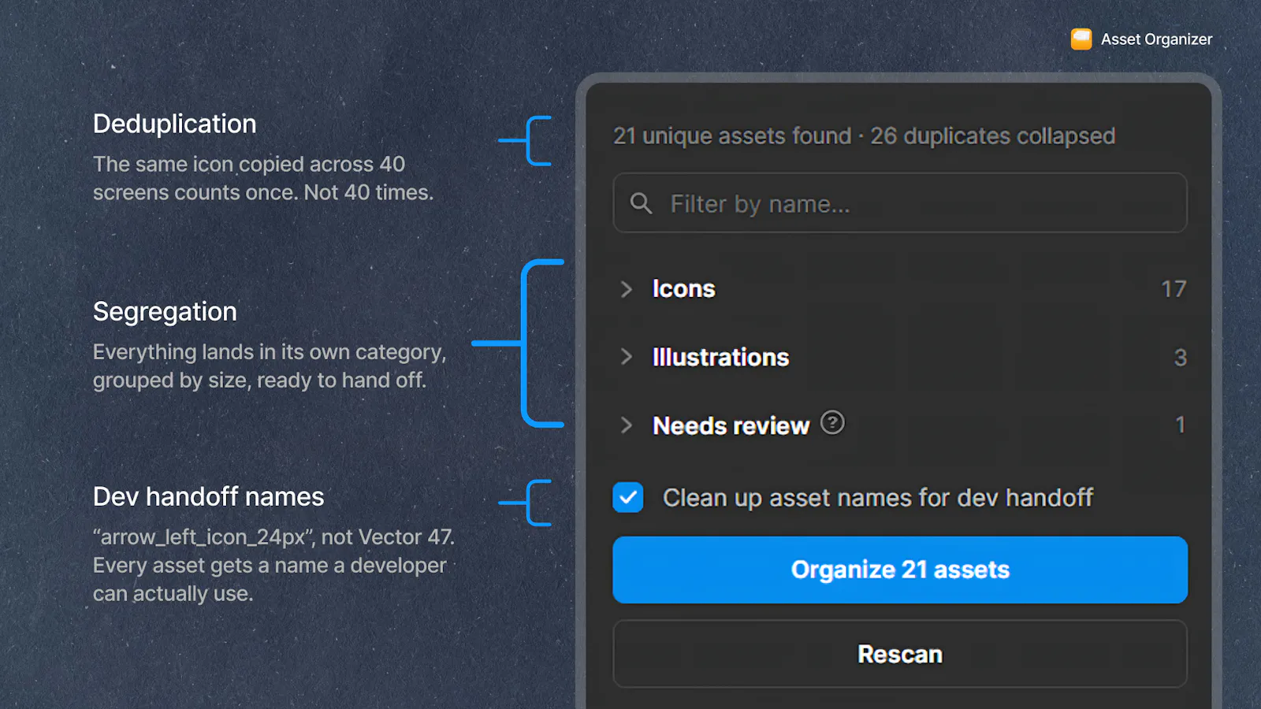The image size is (1261, 709).
Task: Click the 'same icon copied across 40' paragraph
Action: (x=263, y=178)
